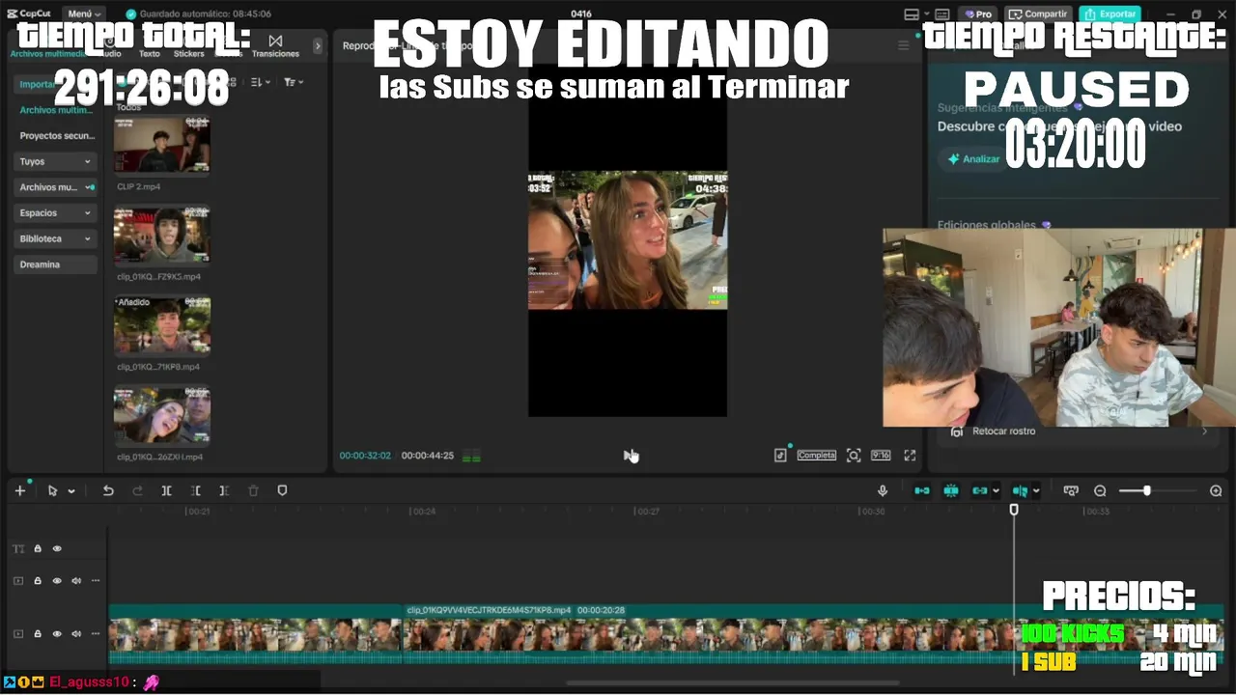
Task: Switch to the Transiciones tab
Action: coord(275,46)
